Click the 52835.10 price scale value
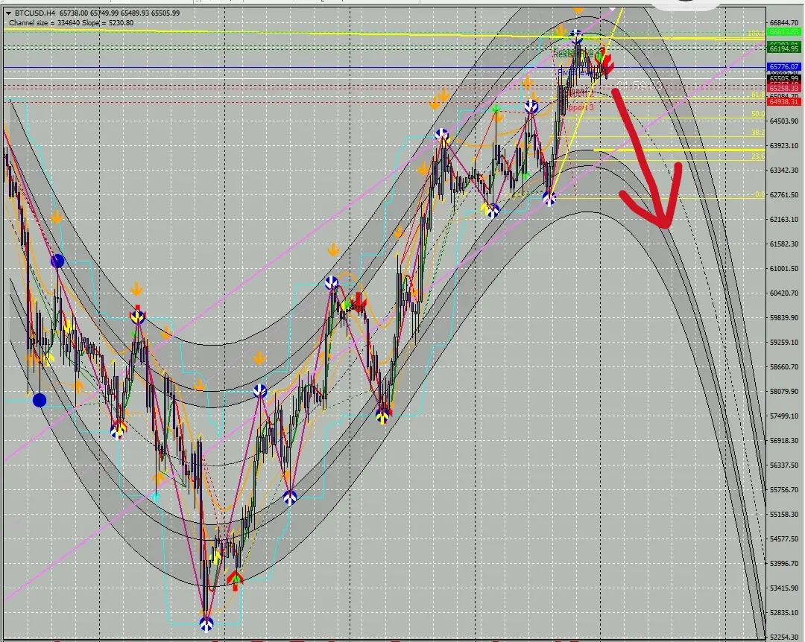The height and width of the screenshot is (642, 805). (x=784, y=613)
